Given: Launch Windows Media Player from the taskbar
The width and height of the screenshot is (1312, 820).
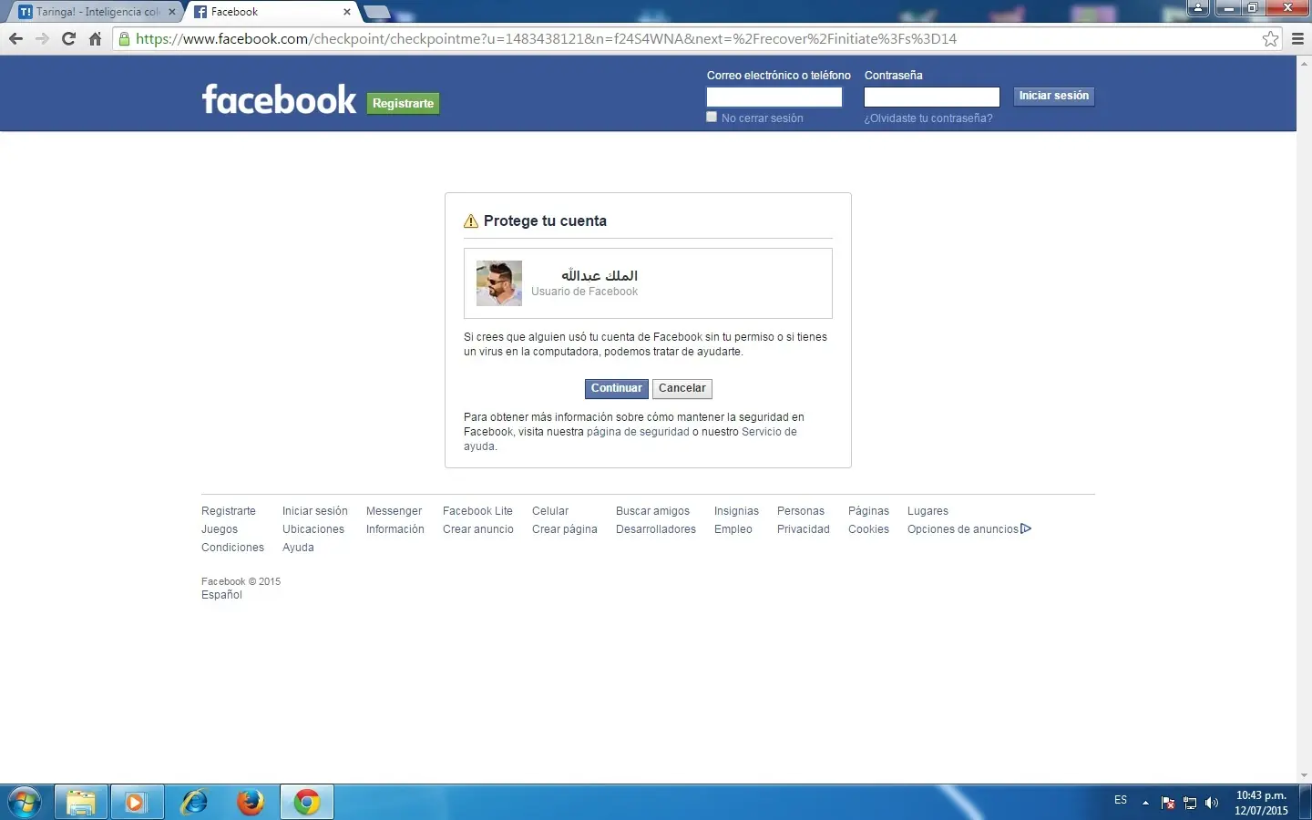Looking at the screenshot, I should 137,802.
